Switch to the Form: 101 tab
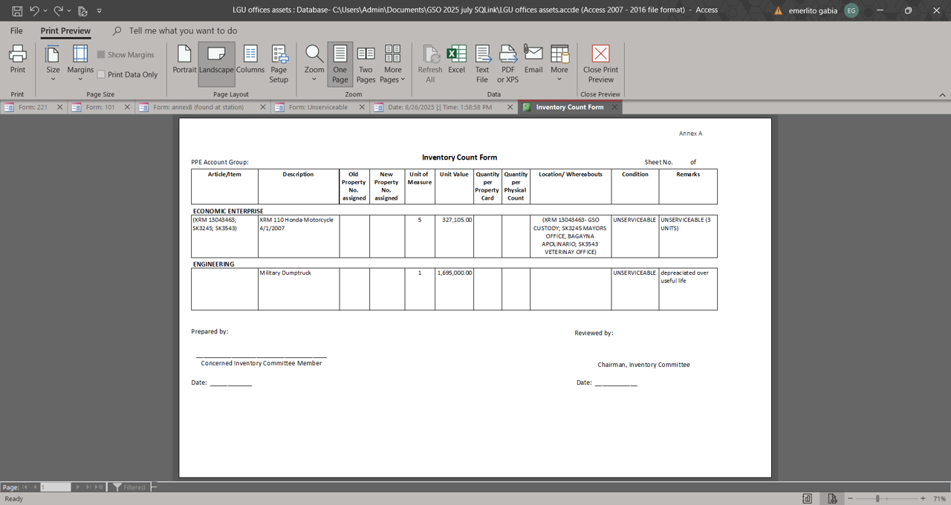Screen dimensions: 951x505 (100, 107)
